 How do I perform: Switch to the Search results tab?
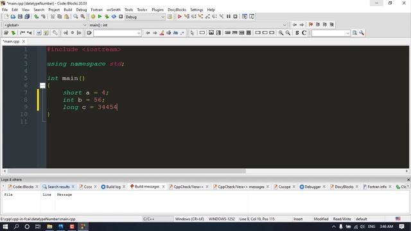(x=58, y=187)
